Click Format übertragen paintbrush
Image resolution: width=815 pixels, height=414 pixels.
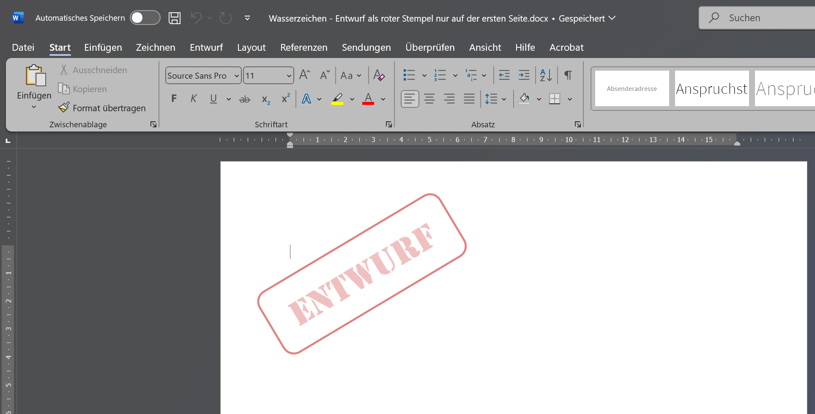[x=64, y=108]
